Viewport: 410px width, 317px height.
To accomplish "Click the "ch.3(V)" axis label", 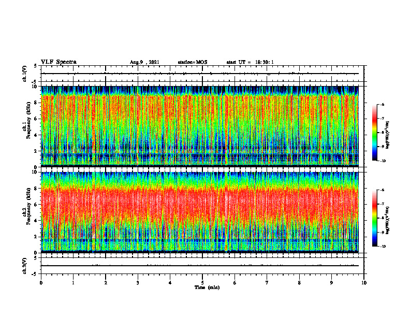I will click(24, 266).
